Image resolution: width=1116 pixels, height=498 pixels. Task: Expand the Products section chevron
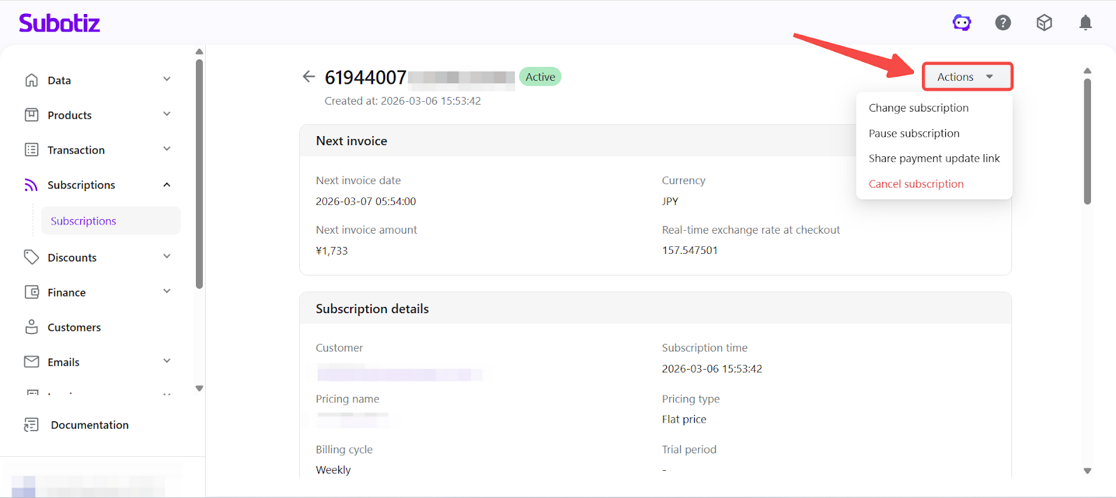pyautogui.click(x=167, y=114)
